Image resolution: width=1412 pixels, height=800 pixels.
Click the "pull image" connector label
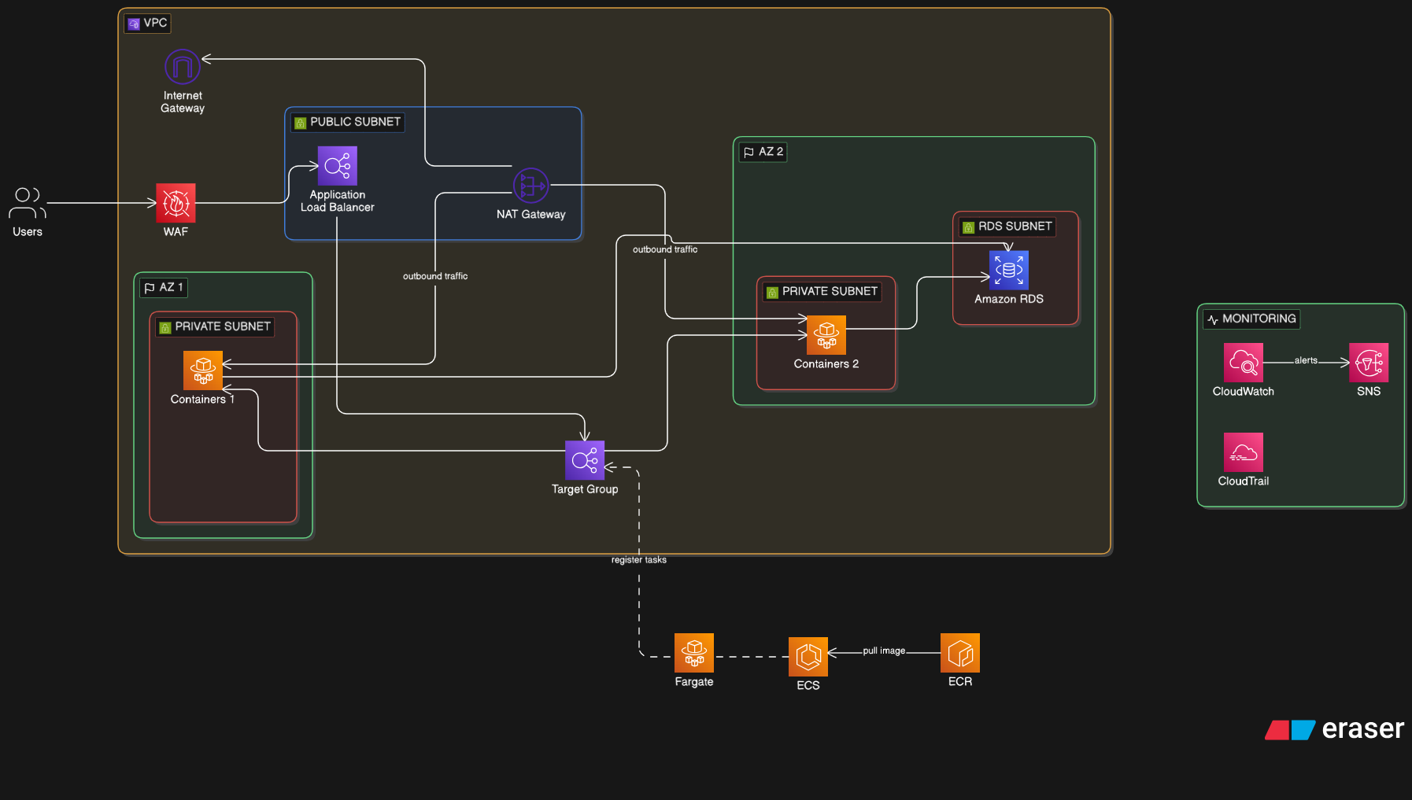(884, 651)
